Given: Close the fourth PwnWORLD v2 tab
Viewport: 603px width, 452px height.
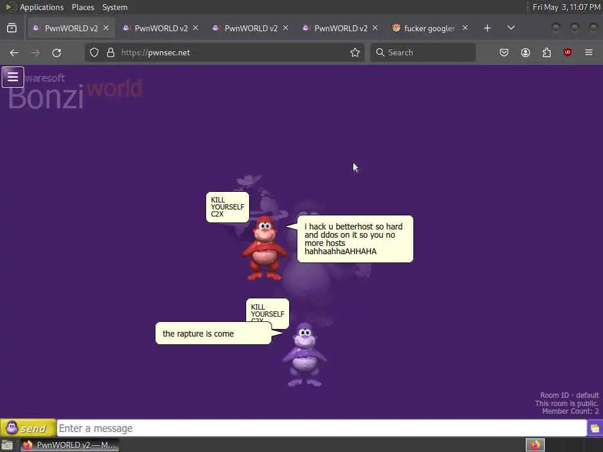Looking at the screenshot, I should click(375, 28).
